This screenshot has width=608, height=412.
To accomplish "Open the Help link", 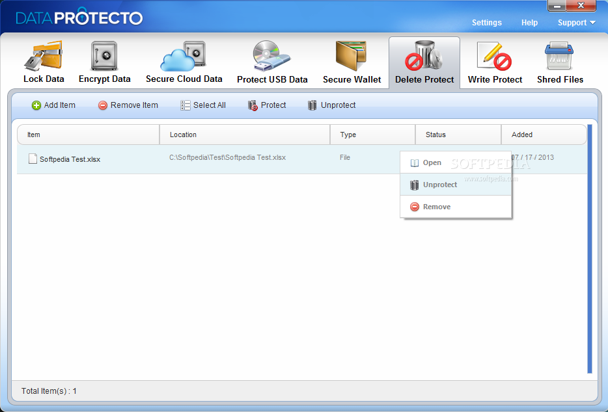I will point(529,23).
